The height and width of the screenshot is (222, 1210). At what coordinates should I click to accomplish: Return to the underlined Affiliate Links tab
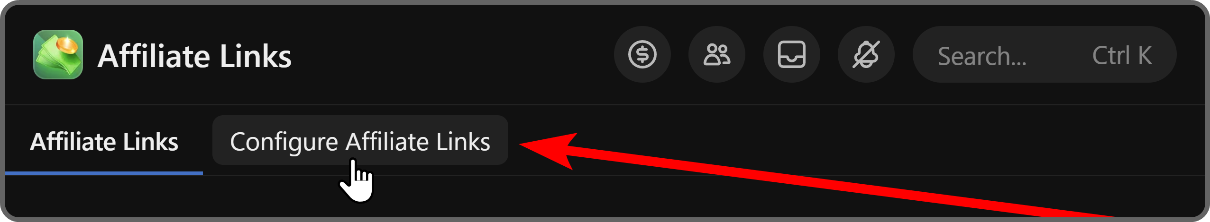click(x=104, y=142)
